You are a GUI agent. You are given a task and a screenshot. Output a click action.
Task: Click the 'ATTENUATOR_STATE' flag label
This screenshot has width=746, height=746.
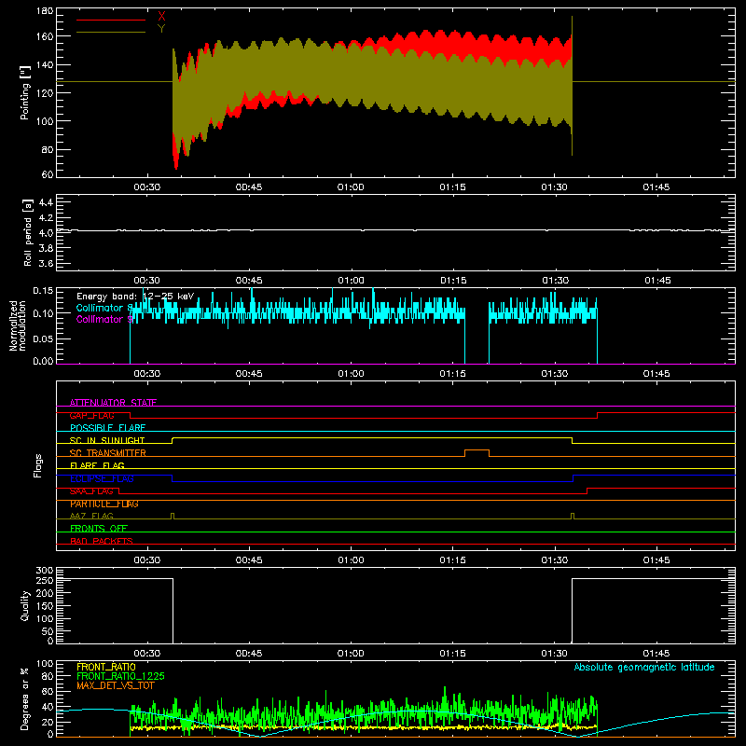tap(113, 403)
